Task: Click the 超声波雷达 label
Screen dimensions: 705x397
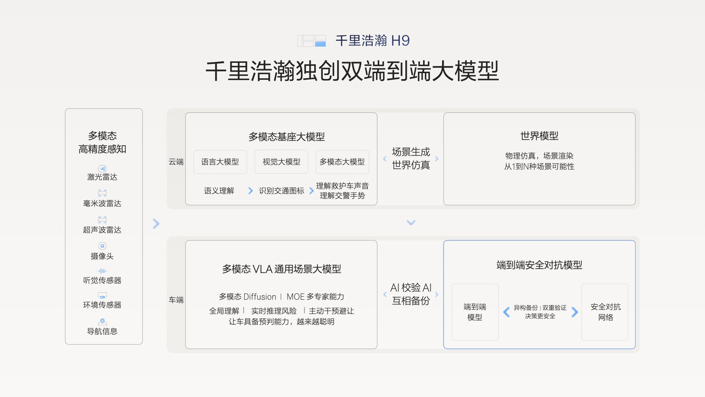Action: [102, 230]
